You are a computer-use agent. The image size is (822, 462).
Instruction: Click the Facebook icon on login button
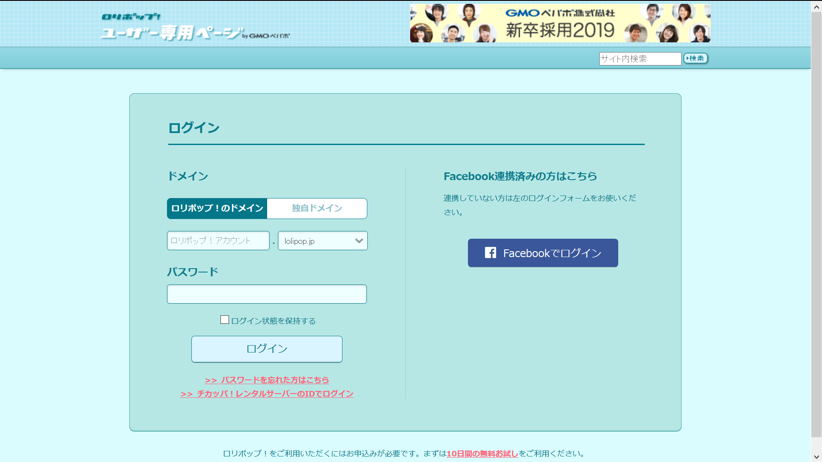pos(490,253)
